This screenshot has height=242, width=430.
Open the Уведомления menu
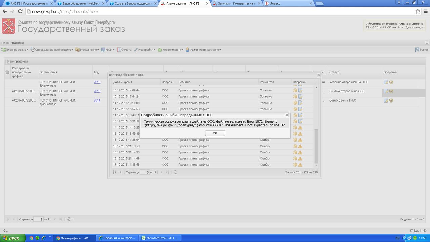pyautogui.click(x=170, y=50)
